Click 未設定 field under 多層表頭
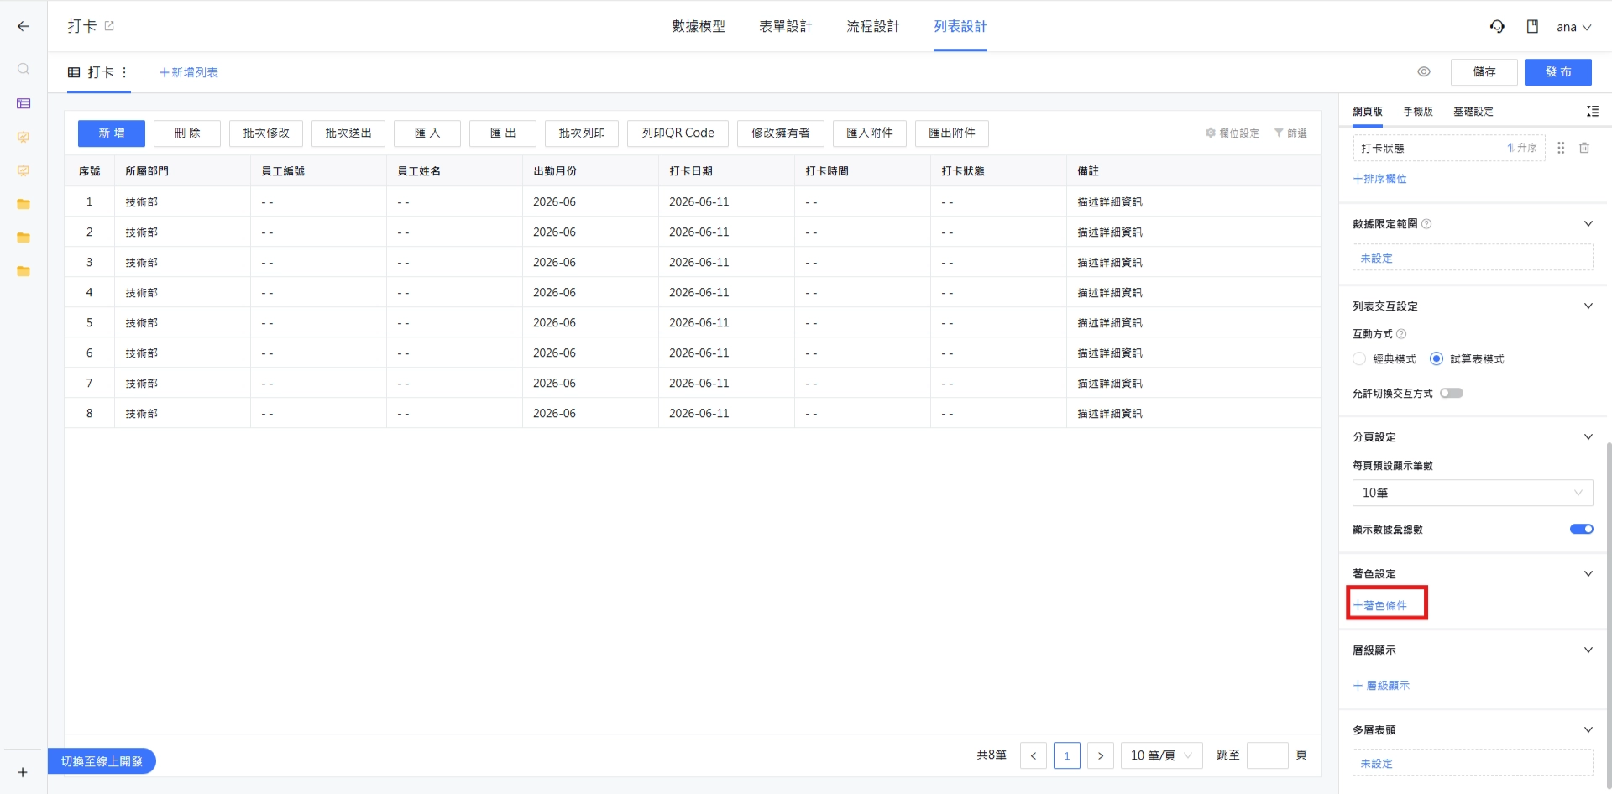Screen dimensions: 1612x794 click(1473, 763)
